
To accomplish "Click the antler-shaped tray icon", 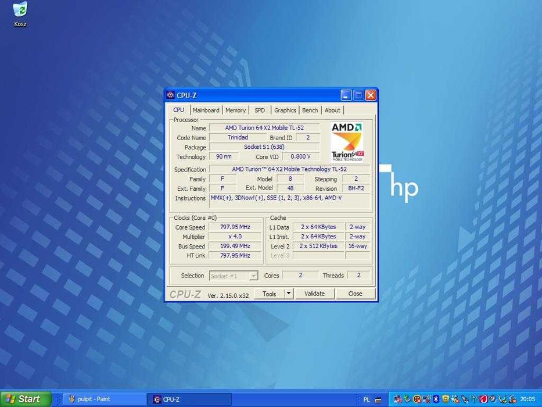I will (502, 399).
